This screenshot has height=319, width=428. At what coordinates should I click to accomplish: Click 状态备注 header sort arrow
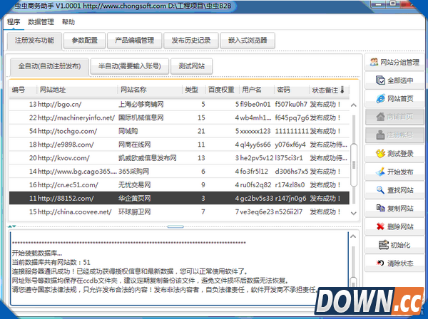coord(342,90)
